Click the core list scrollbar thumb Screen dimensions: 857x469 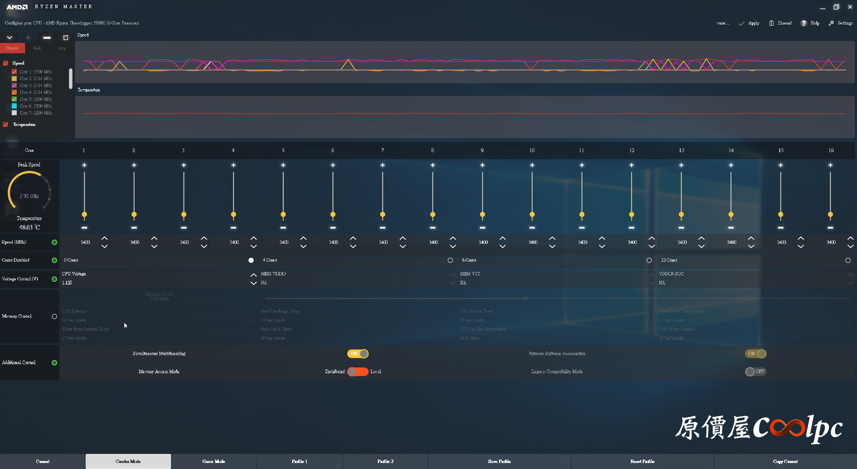point(71,79)
